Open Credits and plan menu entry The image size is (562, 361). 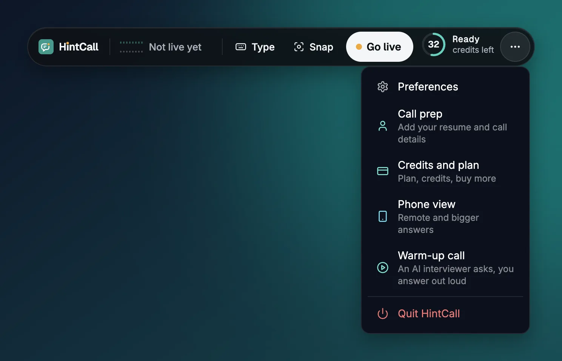pos(445,171)
